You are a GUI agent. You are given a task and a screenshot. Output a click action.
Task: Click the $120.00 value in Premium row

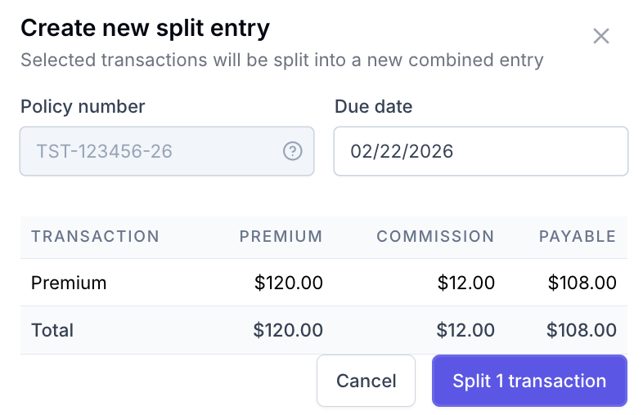289,283
